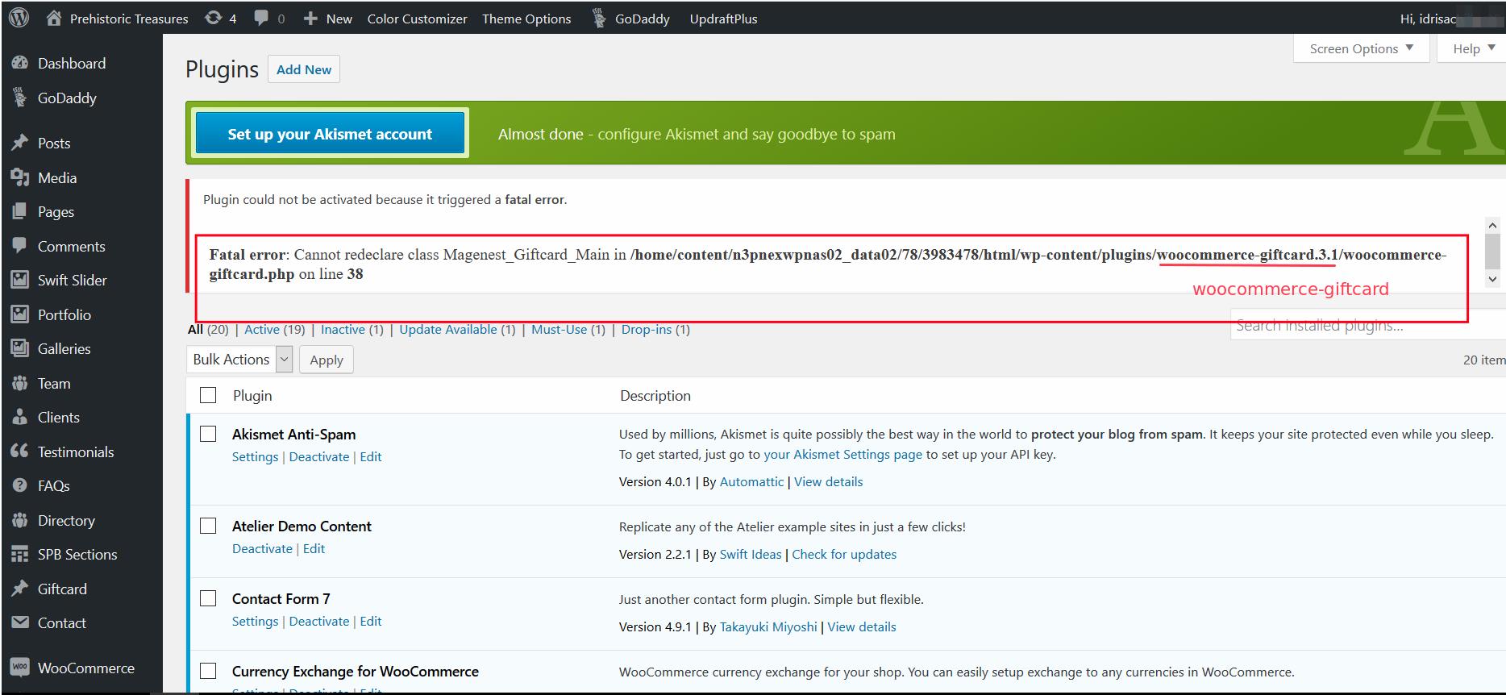Expand the Screen Options panel
This screenshot has height=695, width=1506.
coord(1361,48)
